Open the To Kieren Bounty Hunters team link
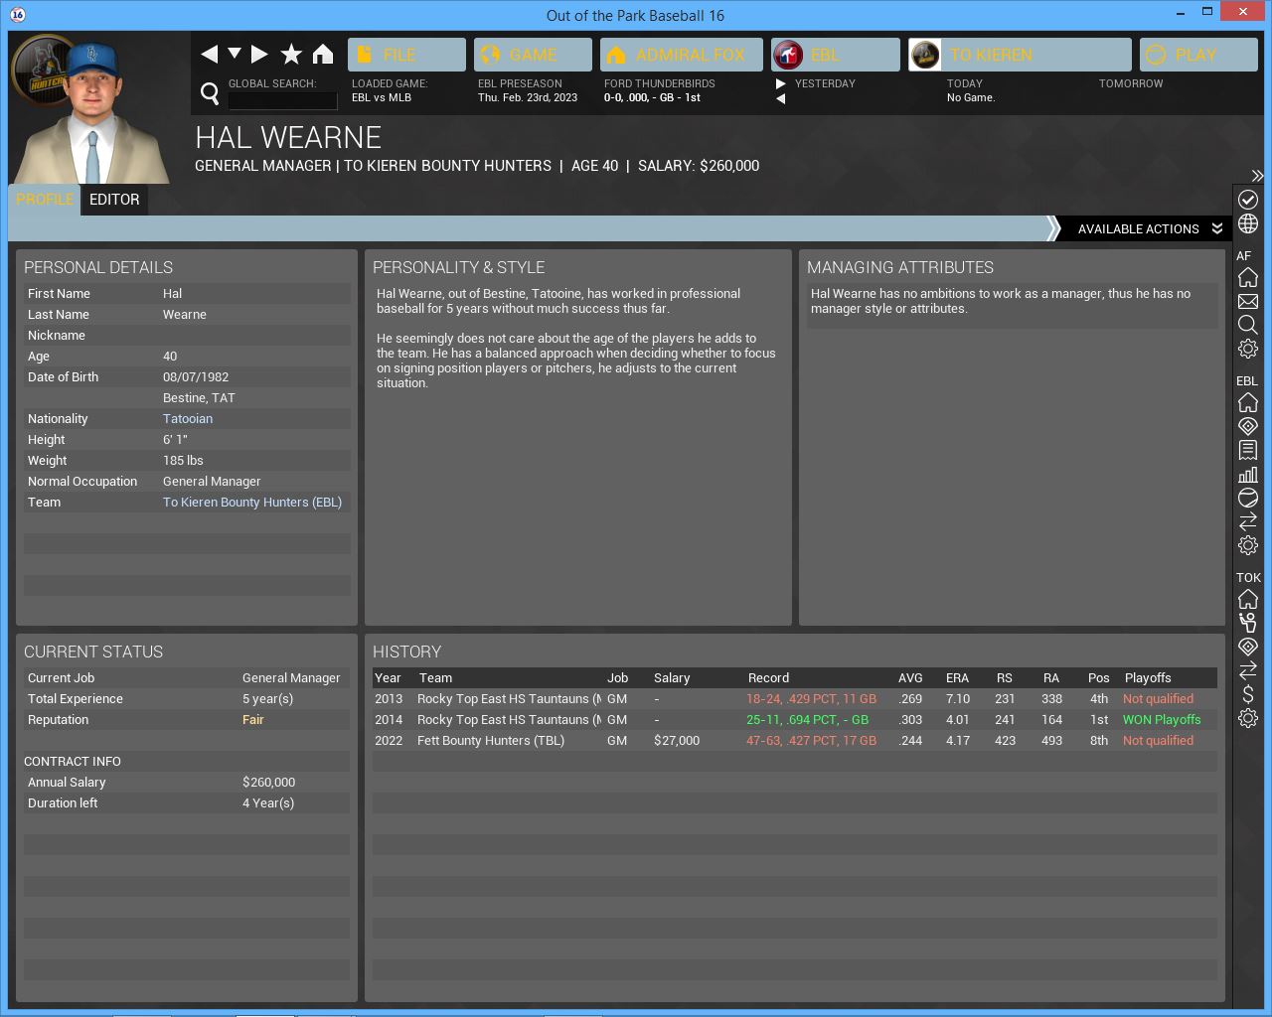Viewport: 1272px width, 1017px height. pyautogui.click(x=252, y=503)
